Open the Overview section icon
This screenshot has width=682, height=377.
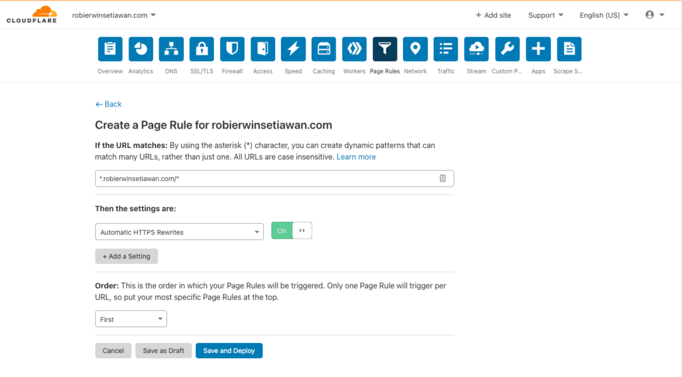tap(110, 49)
